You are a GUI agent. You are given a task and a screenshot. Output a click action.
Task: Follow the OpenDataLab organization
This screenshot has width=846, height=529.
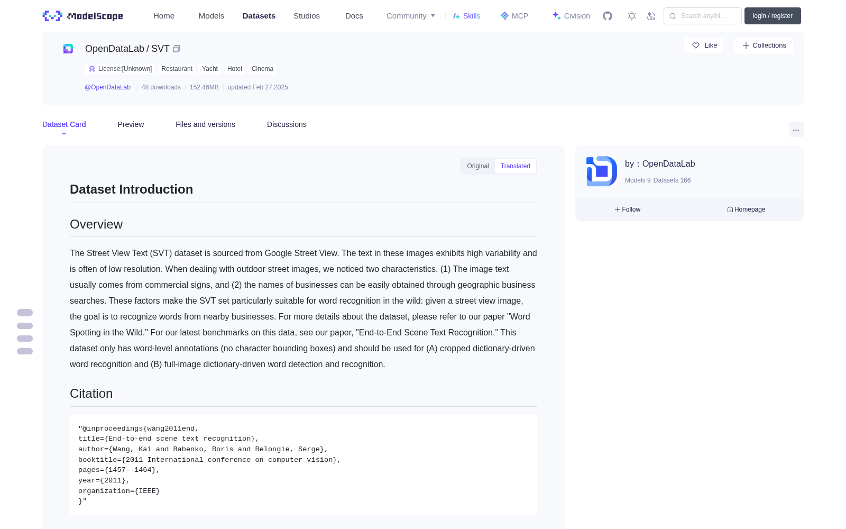click(x=628, y=209)
